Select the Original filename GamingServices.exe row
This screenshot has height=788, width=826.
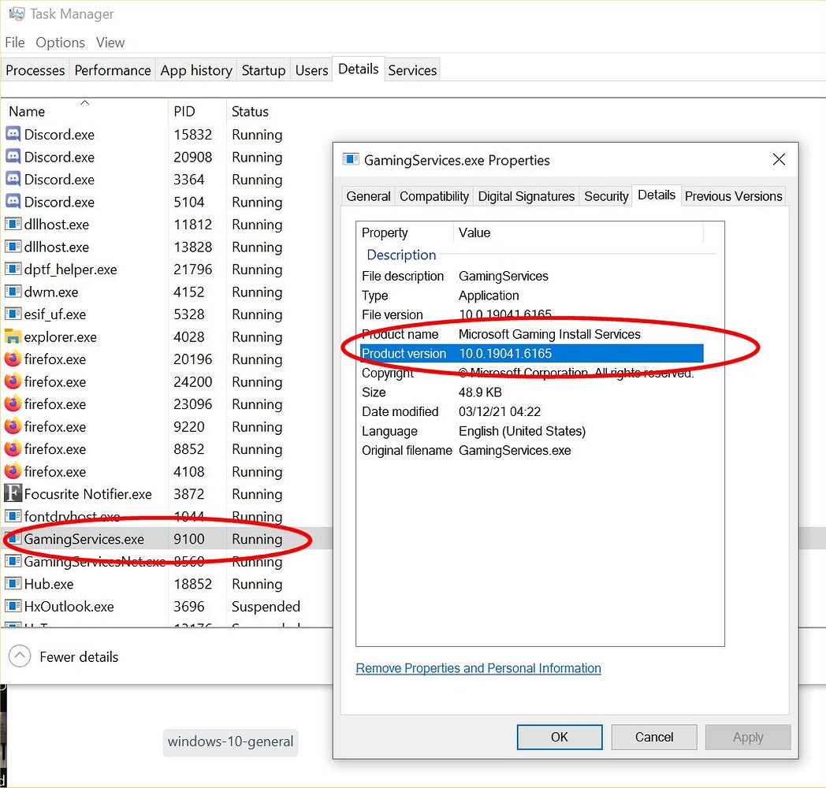531,451
